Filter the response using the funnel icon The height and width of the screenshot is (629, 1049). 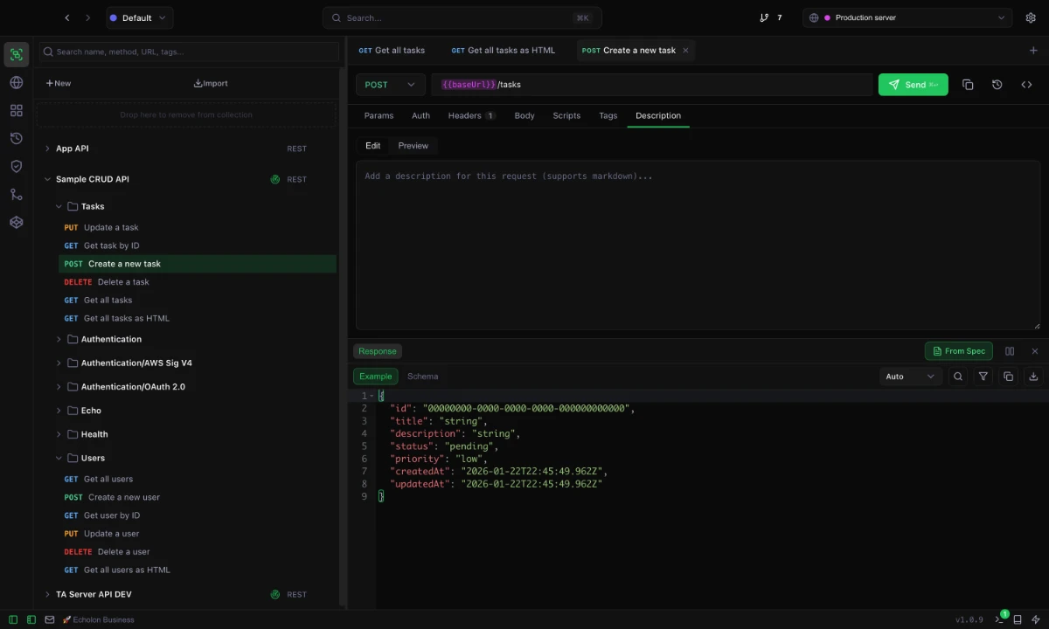[983, 376]
